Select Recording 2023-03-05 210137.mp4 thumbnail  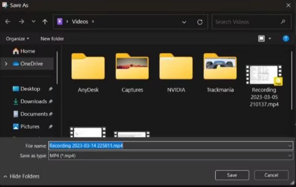pyautogui.click(x=264, y=75)
